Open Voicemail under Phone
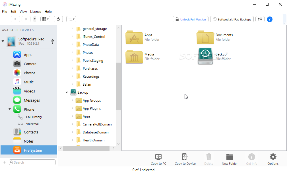The width and height of the screenshot is (287, 173). 33,124
